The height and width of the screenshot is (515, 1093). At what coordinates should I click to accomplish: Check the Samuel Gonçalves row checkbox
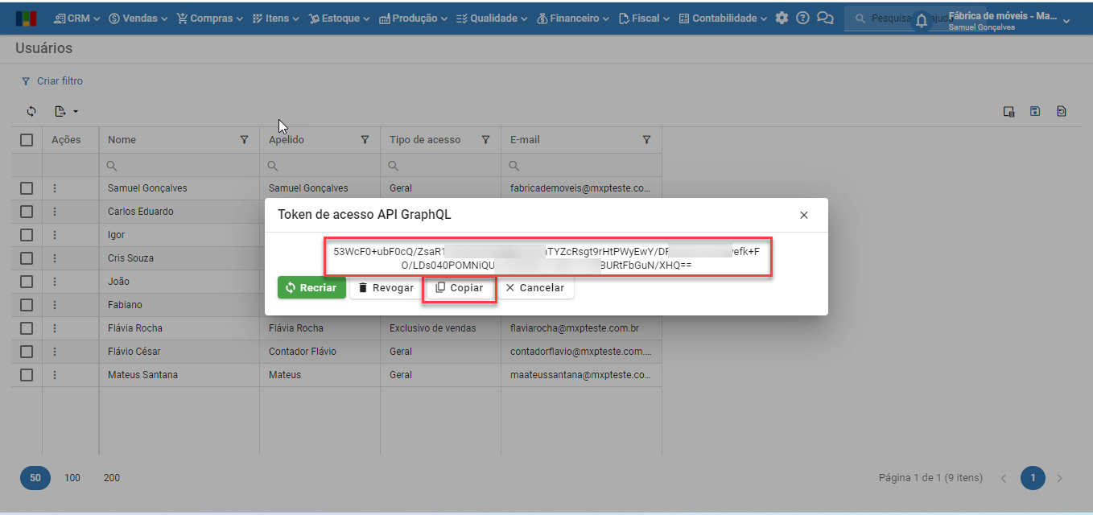pyautogui.click(x=27, y=188)
